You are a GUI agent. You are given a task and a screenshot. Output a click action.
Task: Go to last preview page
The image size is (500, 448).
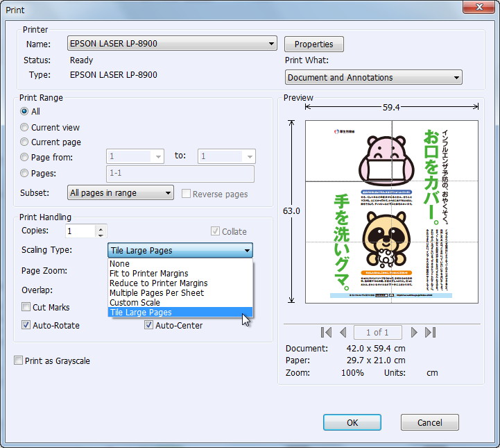pos(430,333)
